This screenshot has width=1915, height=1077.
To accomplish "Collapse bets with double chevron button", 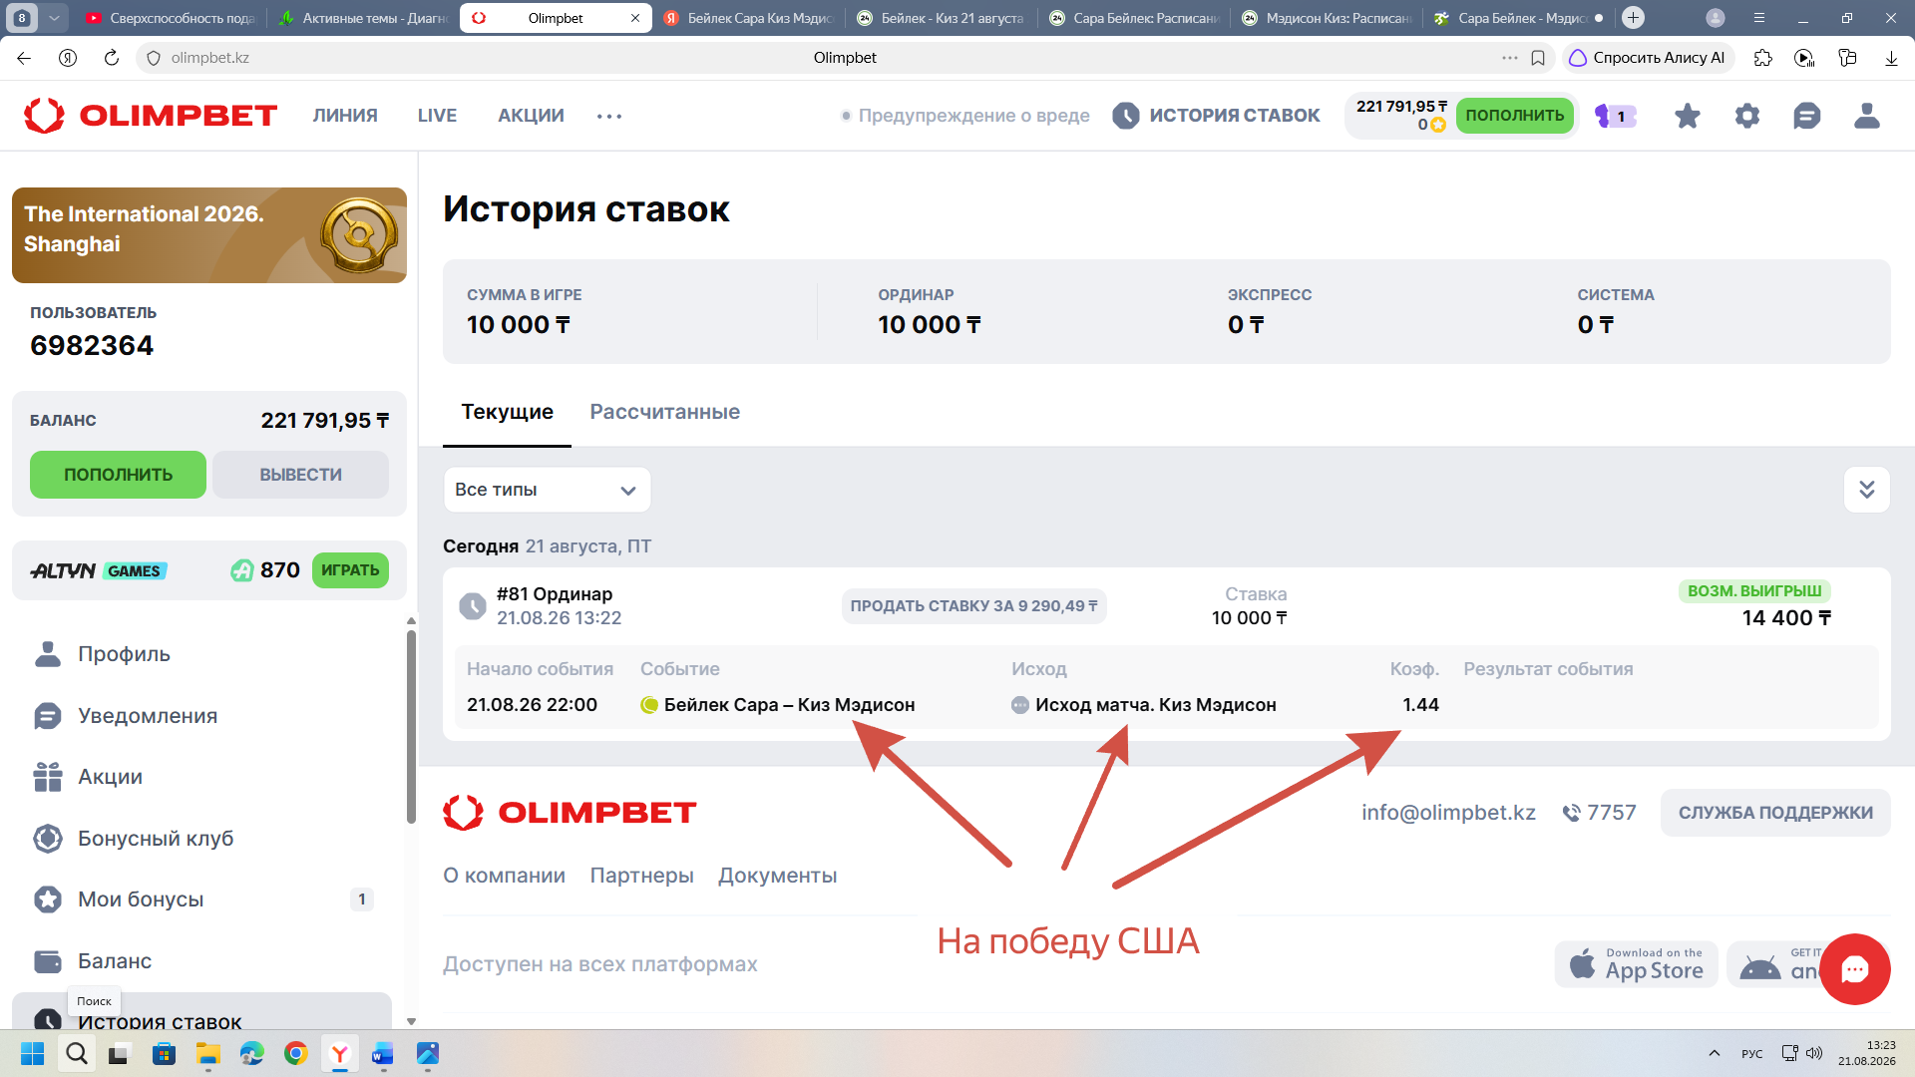I will point(1866,490).
